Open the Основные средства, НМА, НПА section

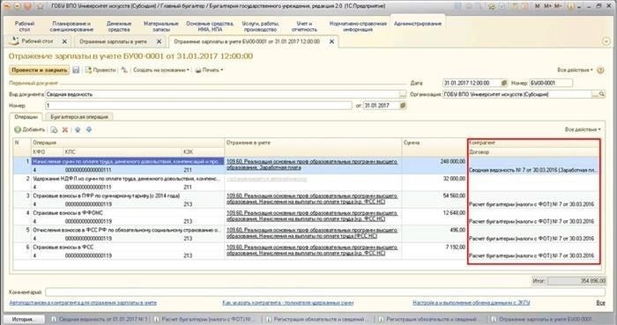click(x=210, y=26)
